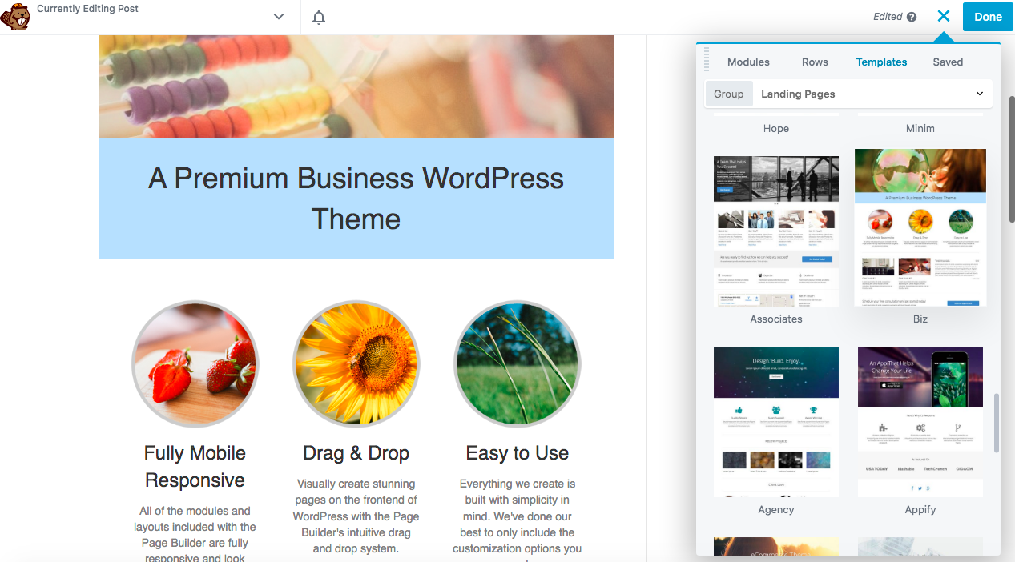Select the Associates template thumbnail

click(776, 231)
